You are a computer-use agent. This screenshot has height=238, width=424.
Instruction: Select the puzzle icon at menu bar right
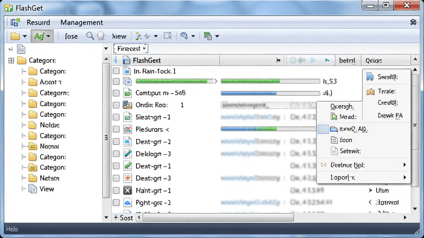[413, 22]
